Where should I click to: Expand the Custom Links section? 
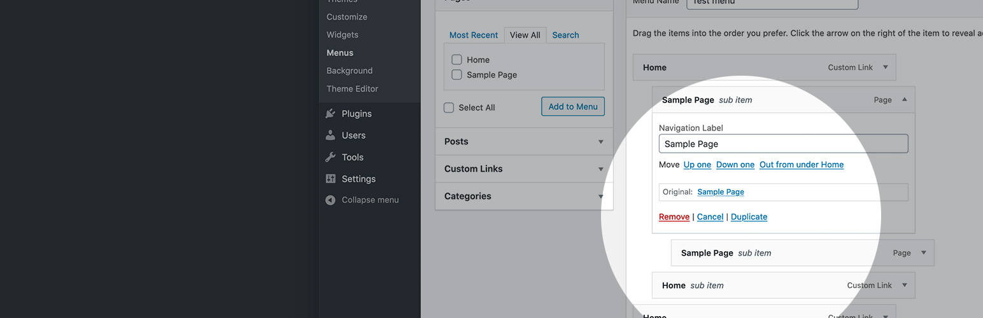pyautogui.click(x=600, y=169)
